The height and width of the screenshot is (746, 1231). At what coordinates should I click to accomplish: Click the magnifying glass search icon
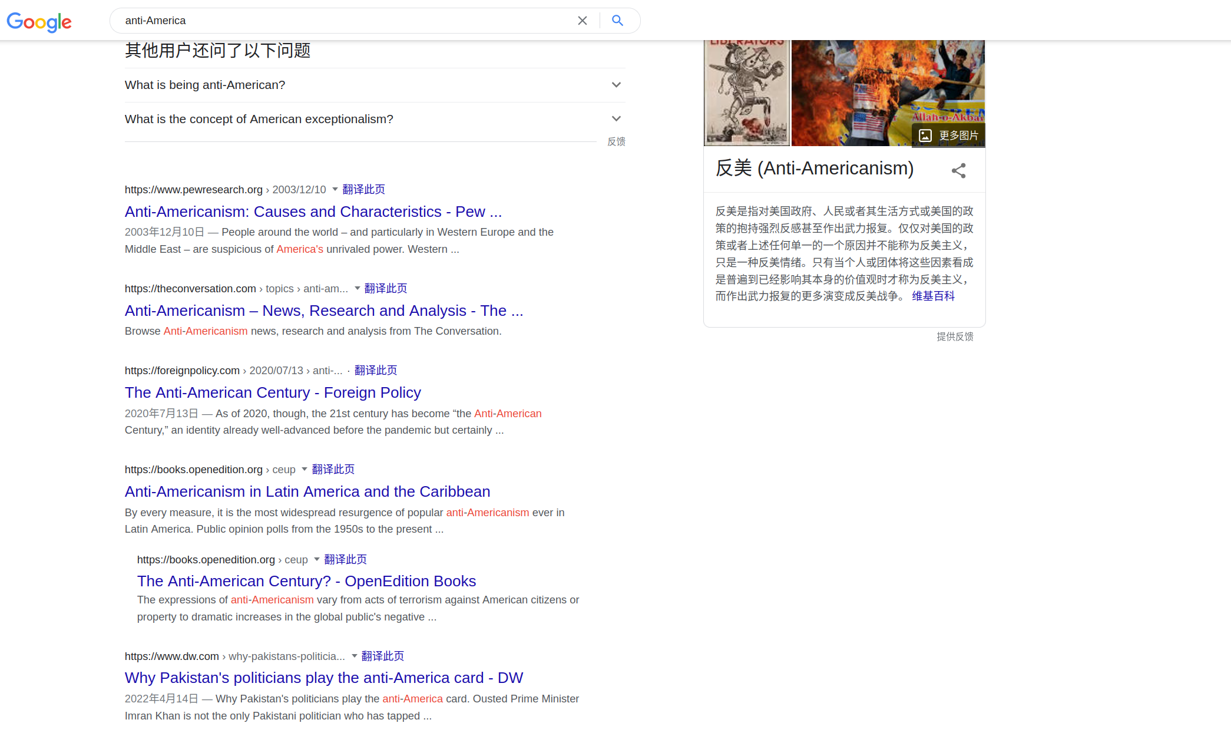(617, 21)
